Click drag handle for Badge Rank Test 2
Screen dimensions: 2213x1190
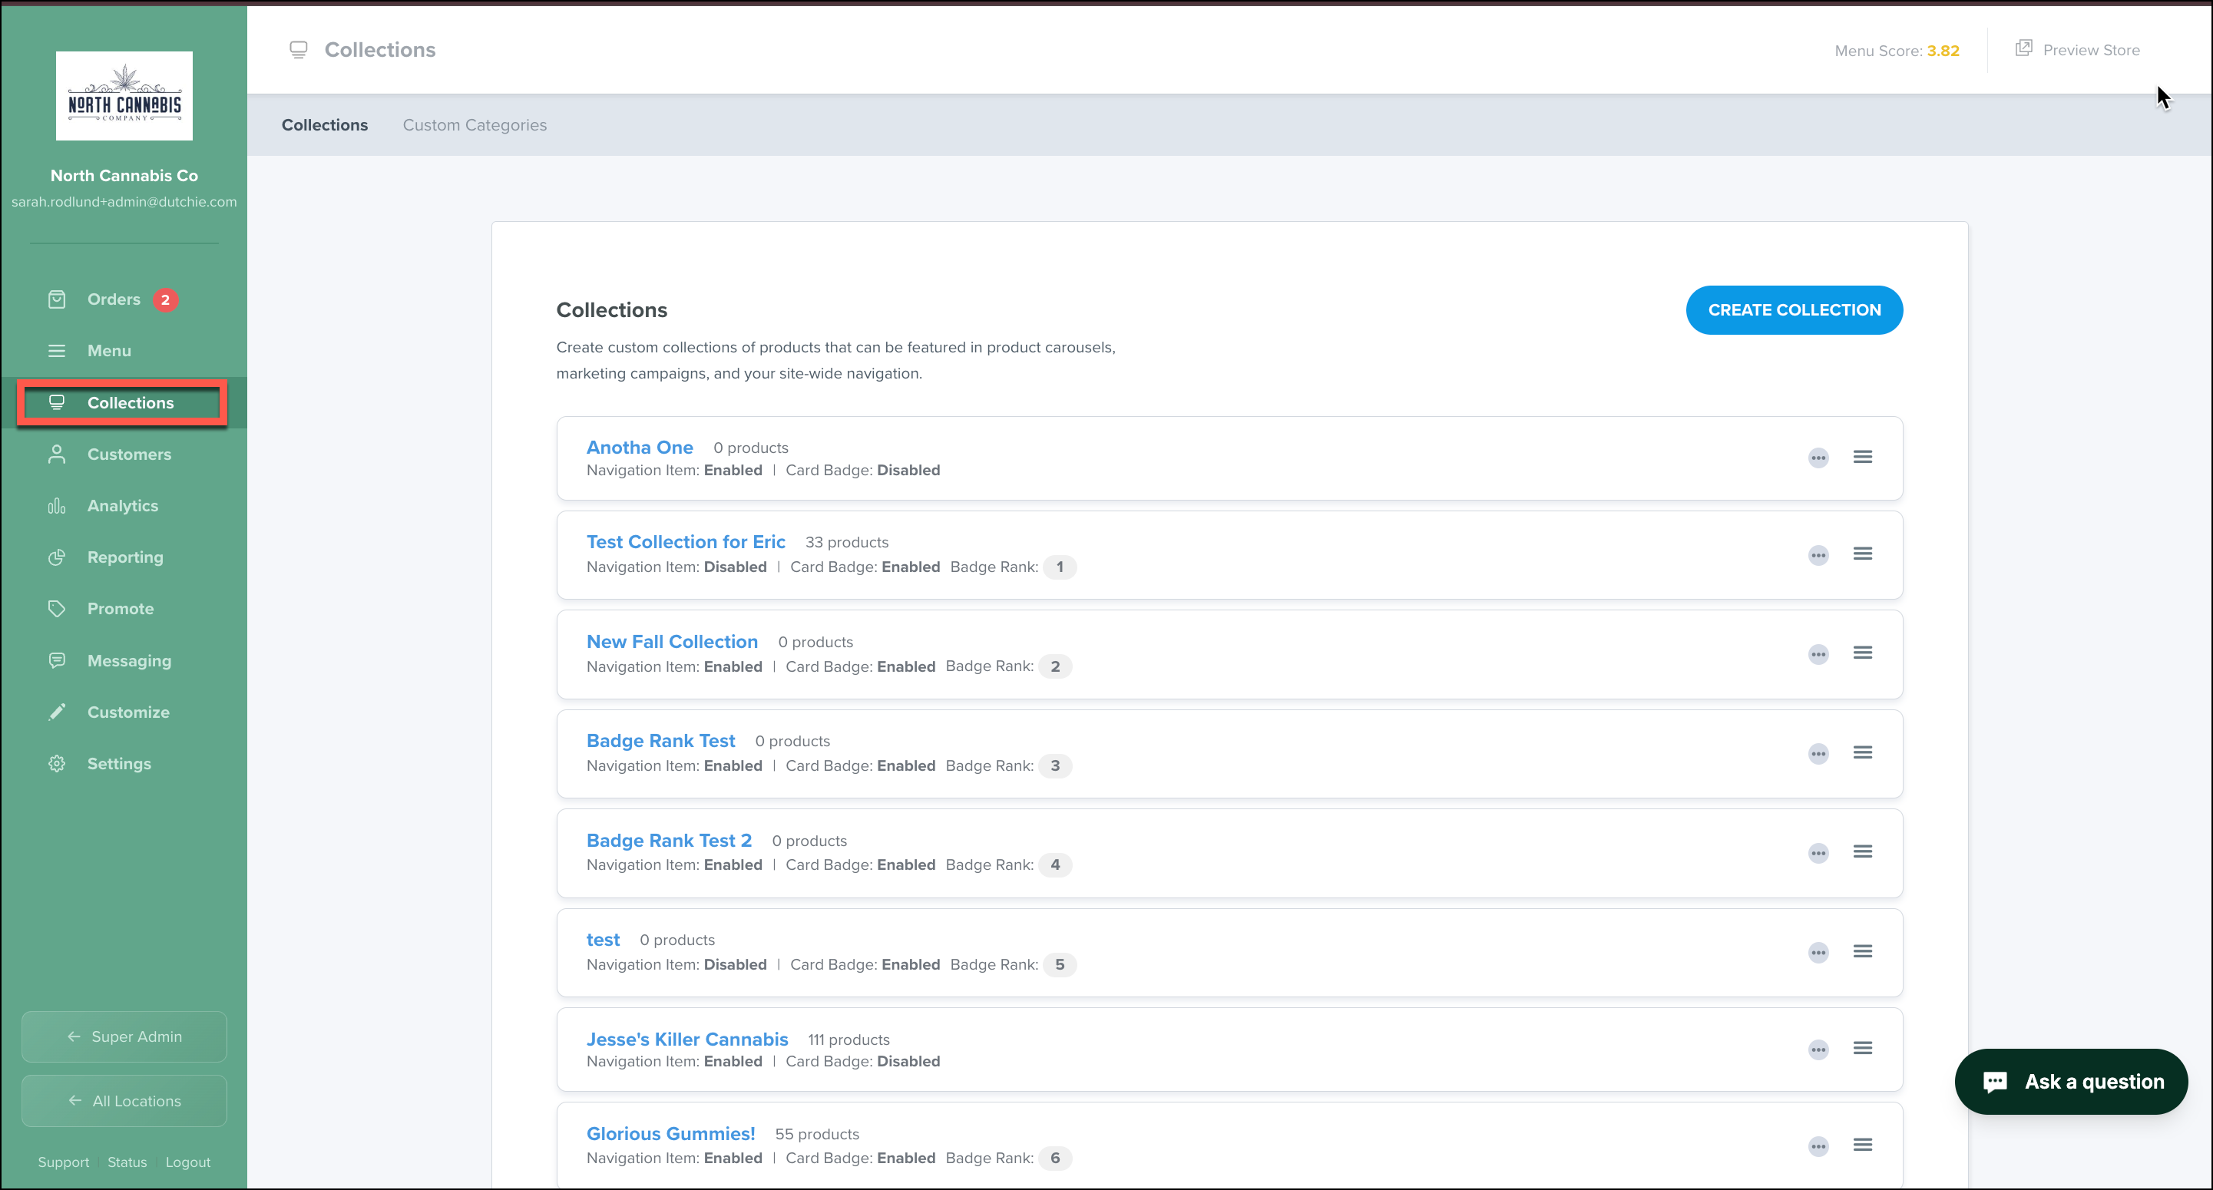[x=1863, y=851]
